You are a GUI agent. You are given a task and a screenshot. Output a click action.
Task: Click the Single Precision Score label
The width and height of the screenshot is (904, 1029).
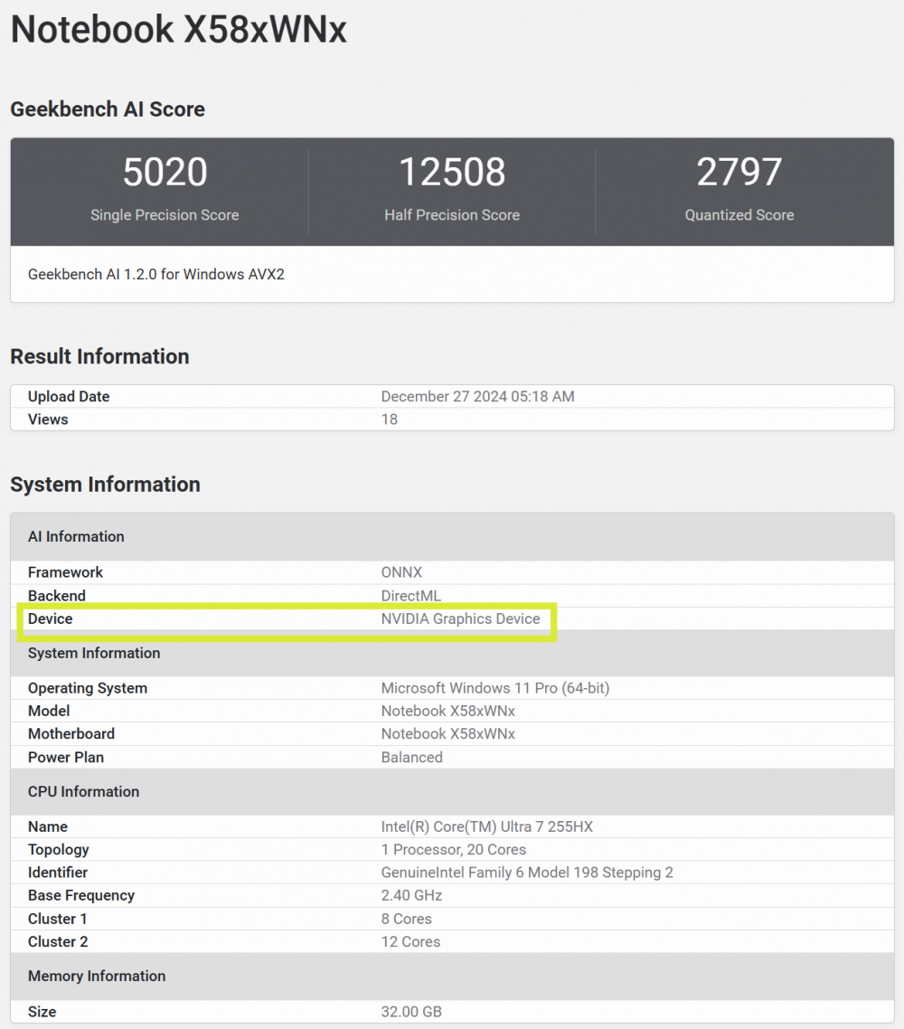[165, 214]
